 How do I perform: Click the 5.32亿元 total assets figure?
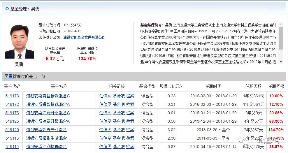coord(55,59)
